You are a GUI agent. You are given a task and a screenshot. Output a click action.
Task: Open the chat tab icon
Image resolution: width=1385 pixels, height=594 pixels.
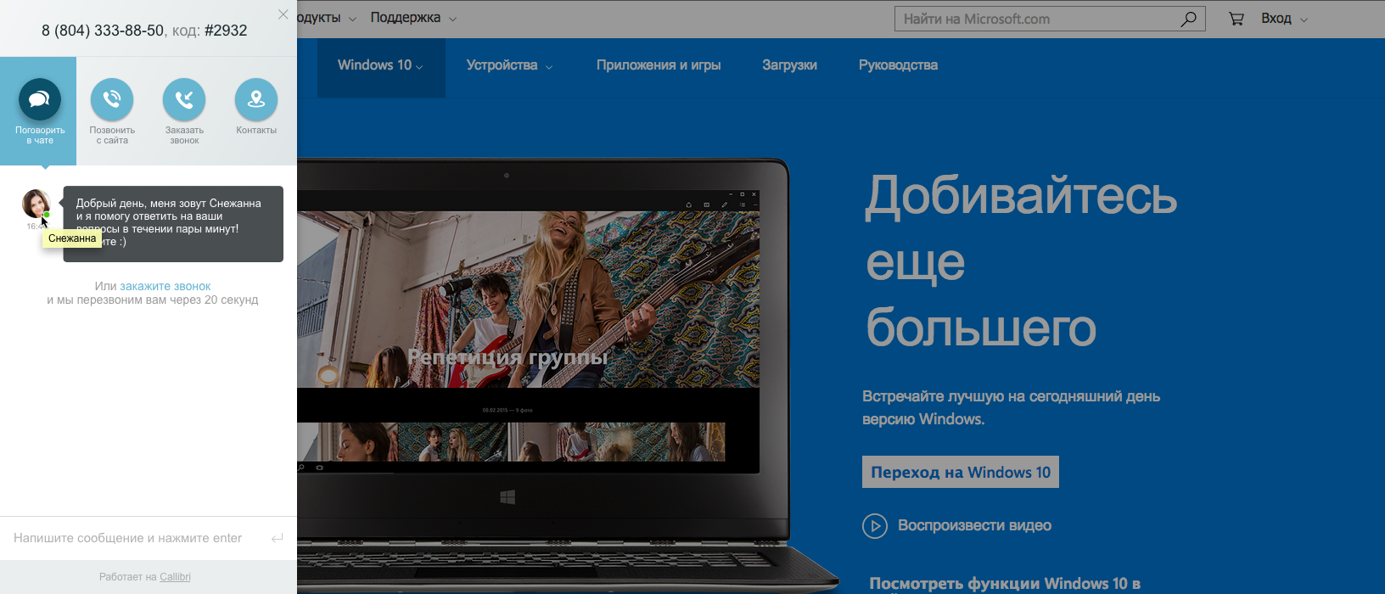tap(39, 100)
